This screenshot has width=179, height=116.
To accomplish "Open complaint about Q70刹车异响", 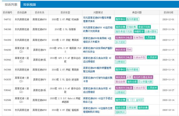I will (98, 50).
